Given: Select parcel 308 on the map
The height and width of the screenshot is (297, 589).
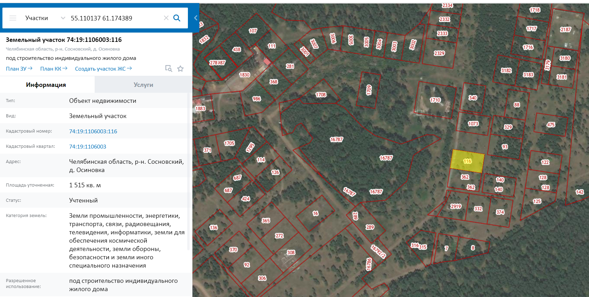Looking at the screenshot, I should 291,253.
